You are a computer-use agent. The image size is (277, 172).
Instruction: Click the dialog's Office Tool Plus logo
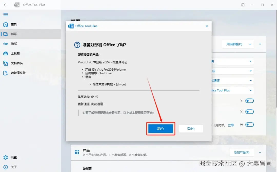71,26
